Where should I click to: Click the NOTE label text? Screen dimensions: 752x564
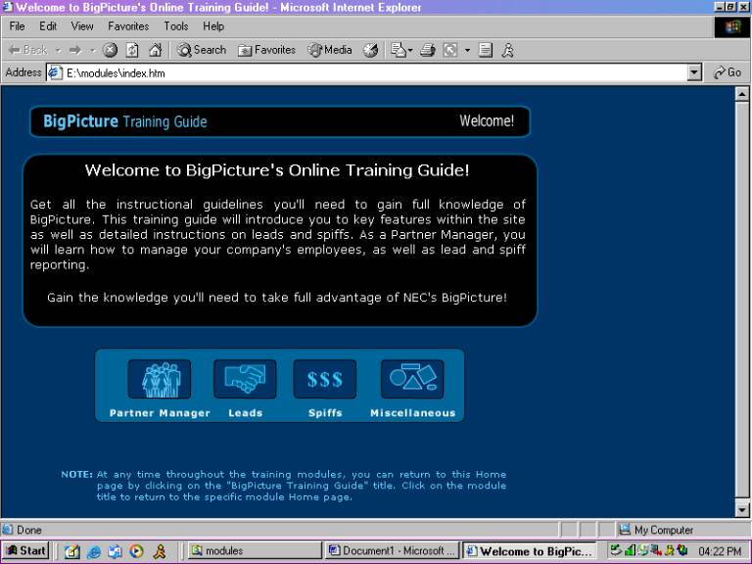76,474
